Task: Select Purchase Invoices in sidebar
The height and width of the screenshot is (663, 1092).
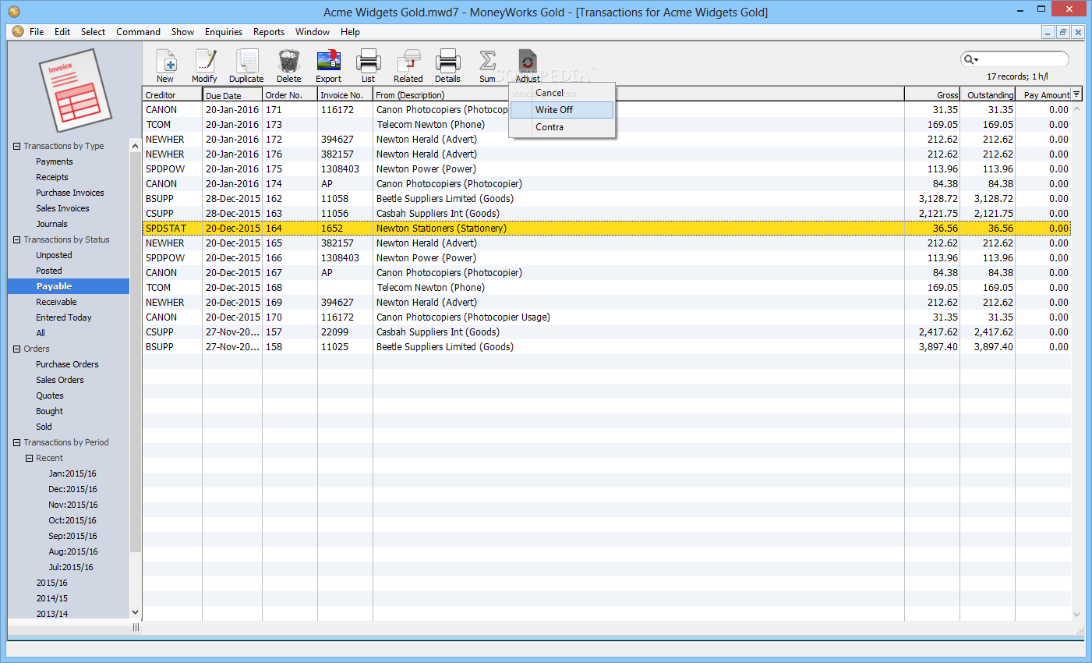Action: [x=69, y=193]
